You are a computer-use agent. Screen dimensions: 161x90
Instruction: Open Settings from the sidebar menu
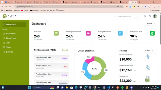(x=8, y=52)
